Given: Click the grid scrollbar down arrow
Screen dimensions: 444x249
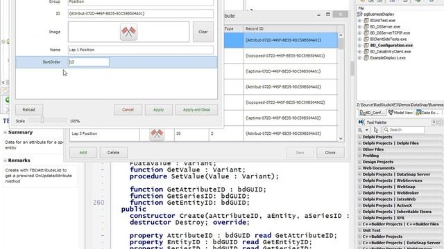Looking at the screenshot, I should tap(341, 138).
